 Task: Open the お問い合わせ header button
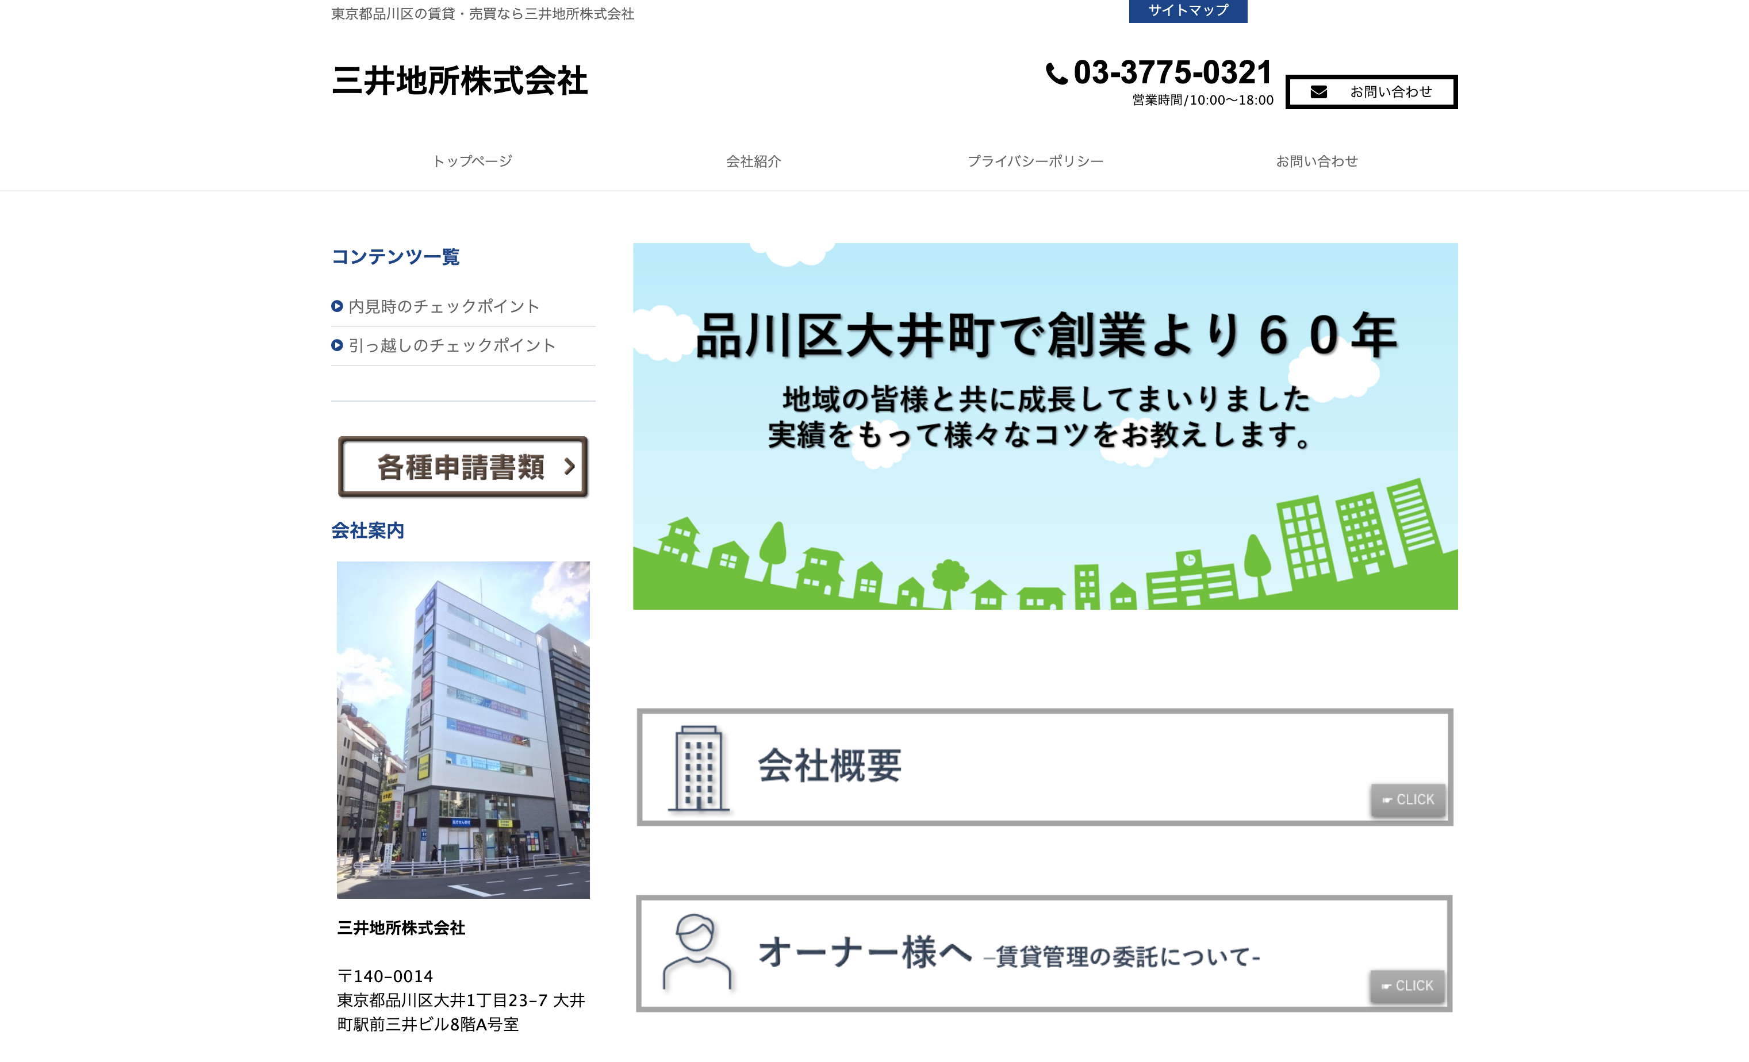[x=1371, y=91]
